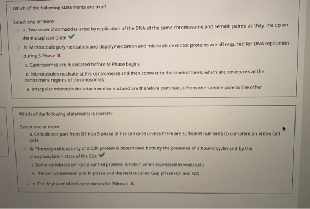Image resolution: width=310 pixels, height=209 pixels.
Task: Click red X next to 'Mitosis' answer
Action: 132,184
